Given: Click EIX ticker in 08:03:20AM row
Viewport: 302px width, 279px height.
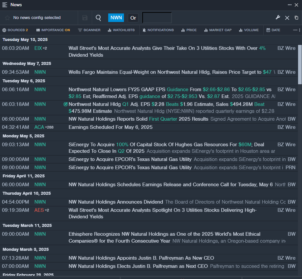Looking at the screenshot, I should pos(38,48).
